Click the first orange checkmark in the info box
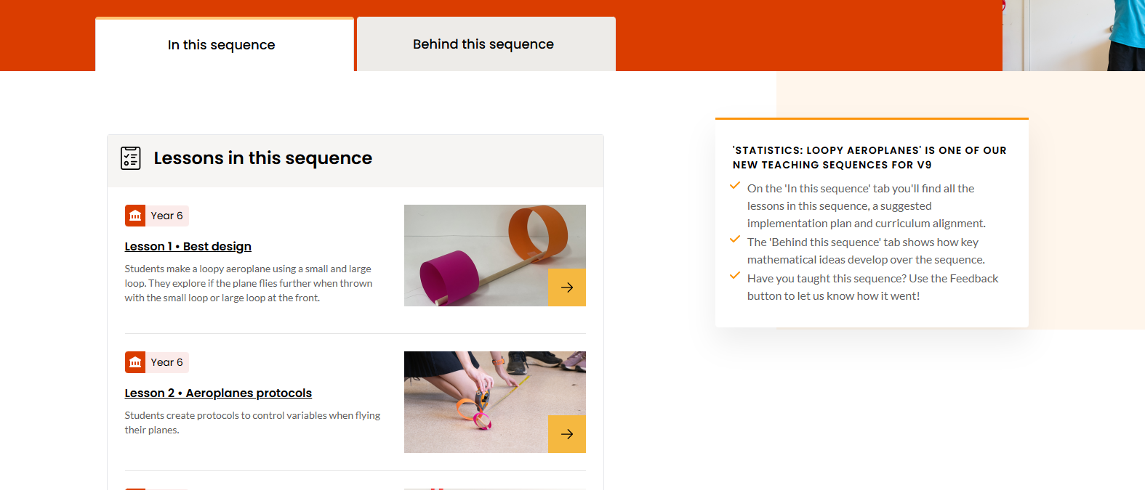The height and width of the screenshot is (490, 1145). [x=735, y=186]
